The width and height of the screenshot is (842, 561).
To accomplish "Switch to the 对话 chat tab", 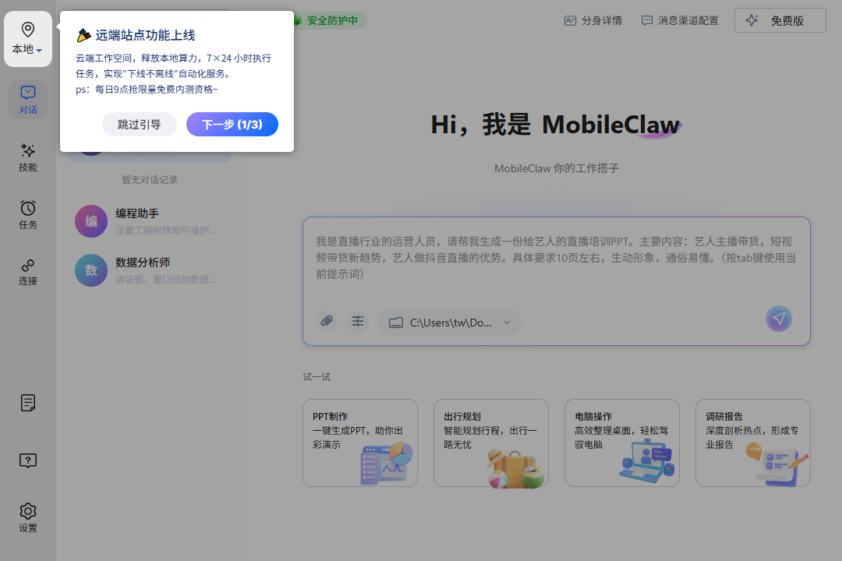I will coord(28,100).
